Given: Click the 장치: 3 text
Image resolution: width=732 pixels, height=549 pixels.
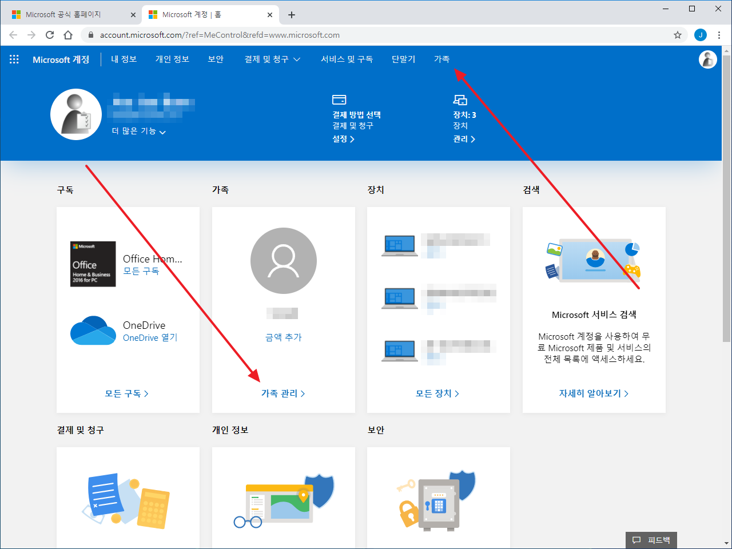Looking at the screenshot, I should click(465, 115).
